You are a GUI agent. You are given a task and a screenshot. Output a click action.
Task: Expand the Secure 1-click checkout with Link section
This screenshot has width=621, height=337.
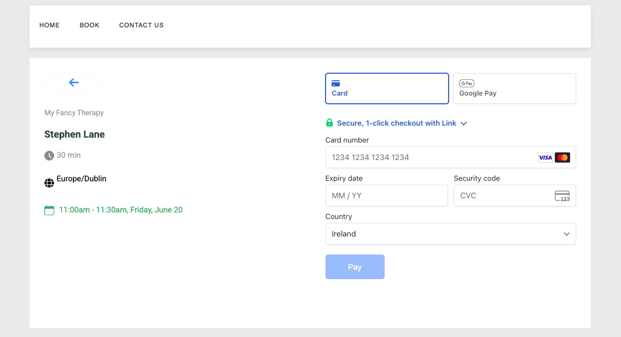click(463, 123)
